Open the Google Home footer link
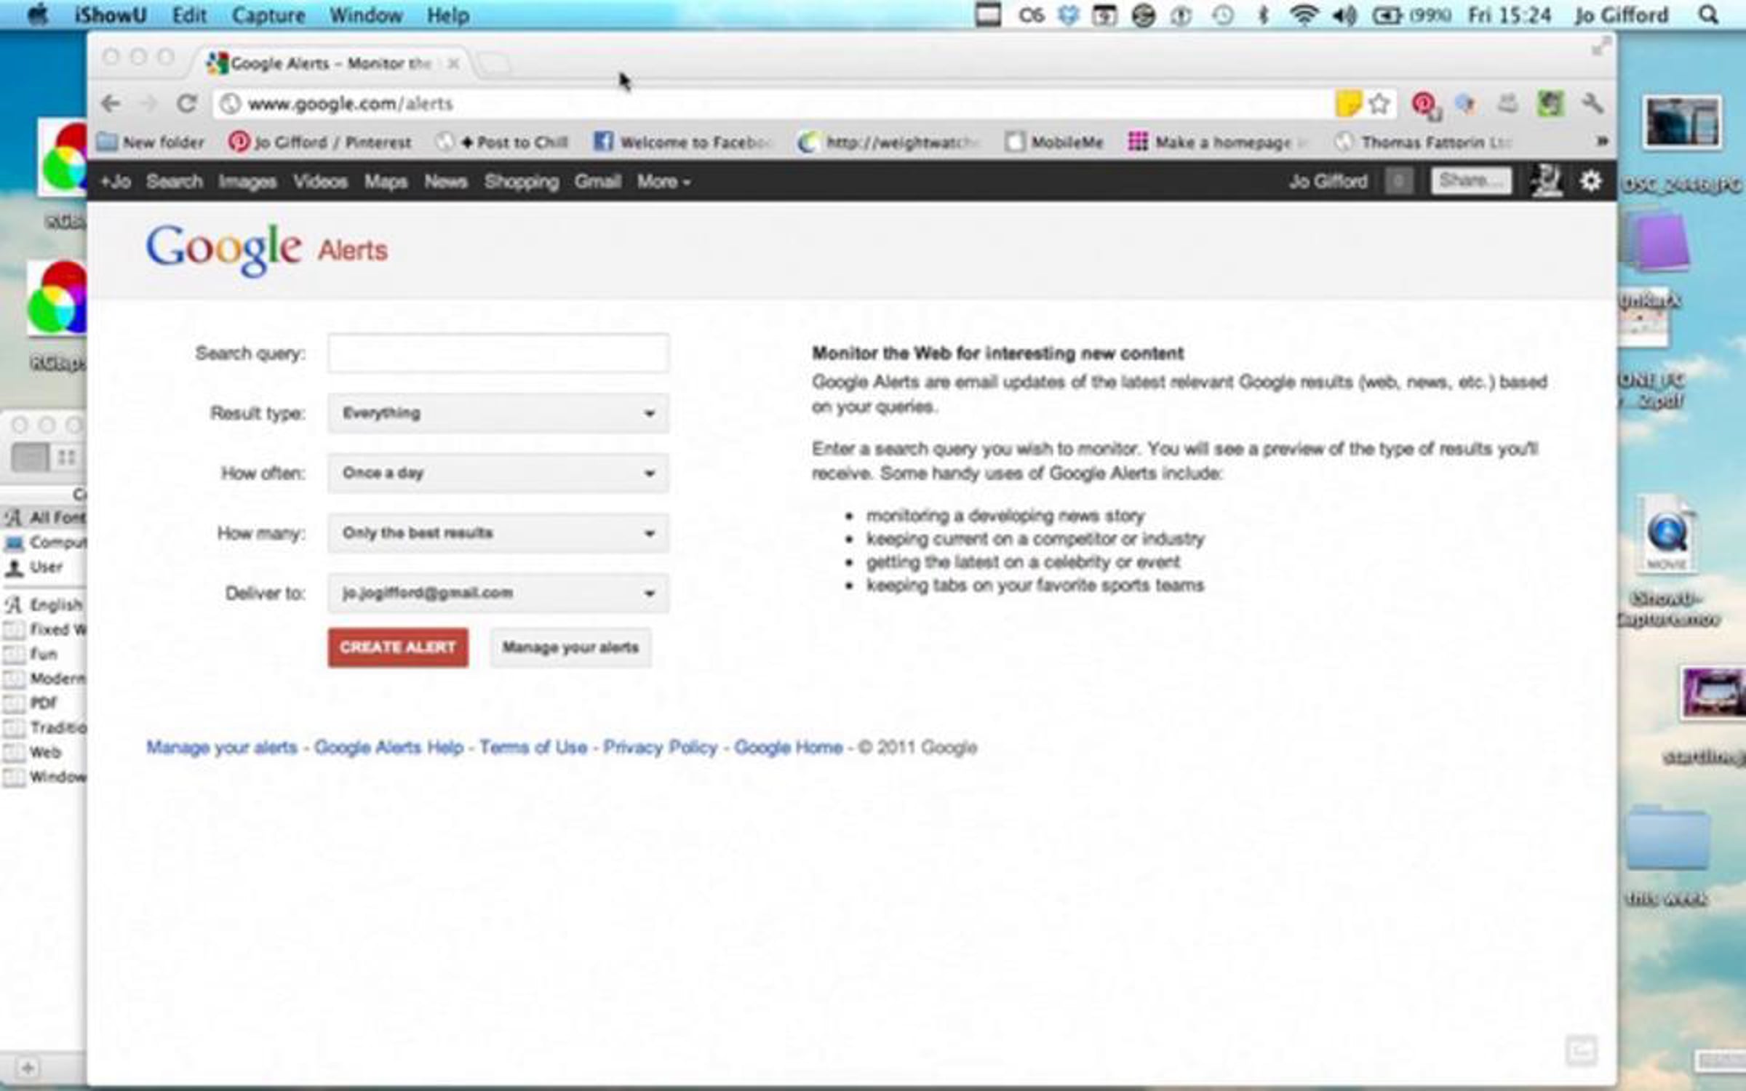 coord(789,748)
